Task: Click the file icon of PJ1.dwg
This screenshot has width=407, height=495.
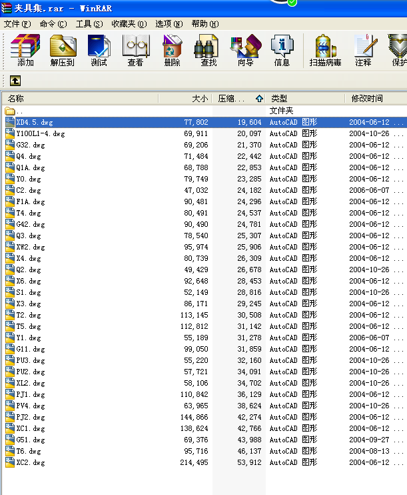Action: point(10,394)
